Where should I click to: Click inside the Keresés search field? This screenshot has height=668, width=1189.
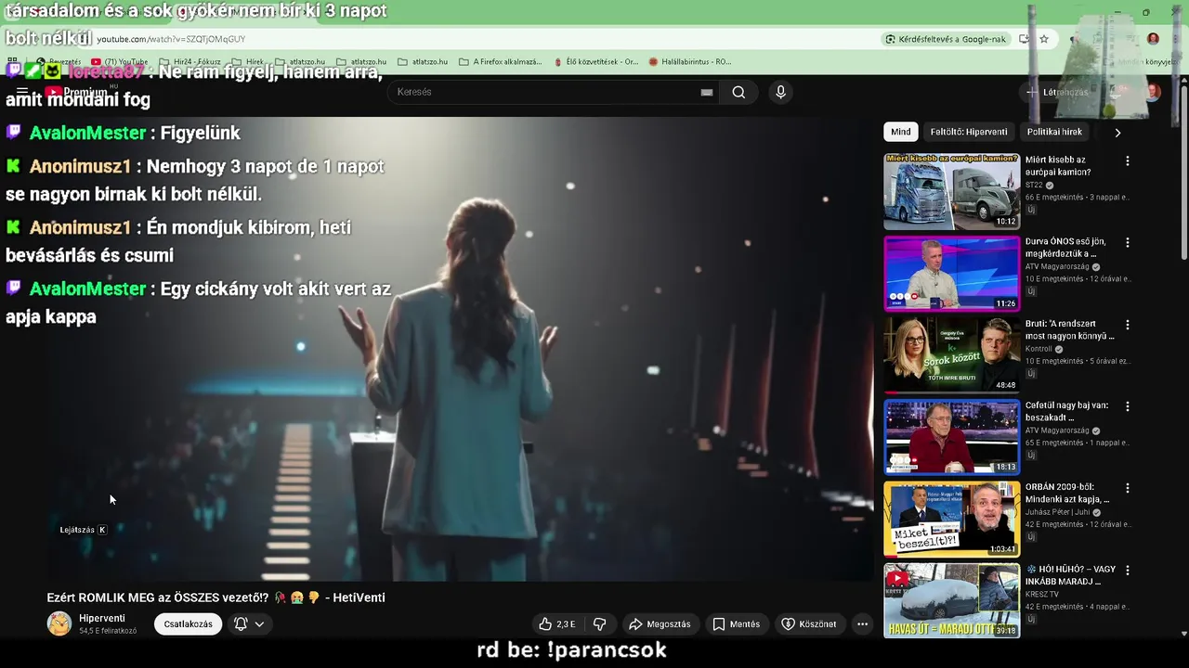543,92
